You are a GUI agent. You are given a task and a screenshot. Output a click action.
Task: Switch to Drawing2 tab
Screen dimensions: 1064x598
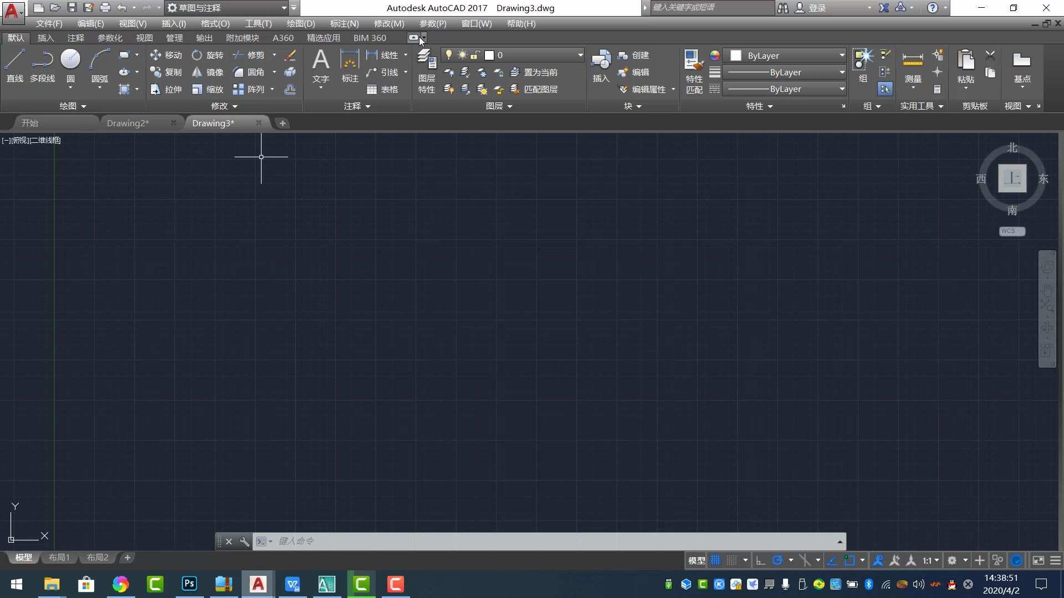tap(127, 123)
